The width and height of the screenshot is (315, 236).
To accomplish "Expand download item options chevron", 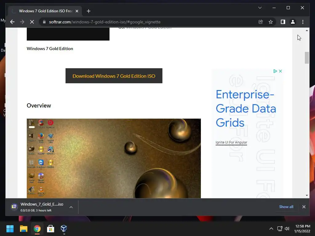I will [x=71, y=207].
